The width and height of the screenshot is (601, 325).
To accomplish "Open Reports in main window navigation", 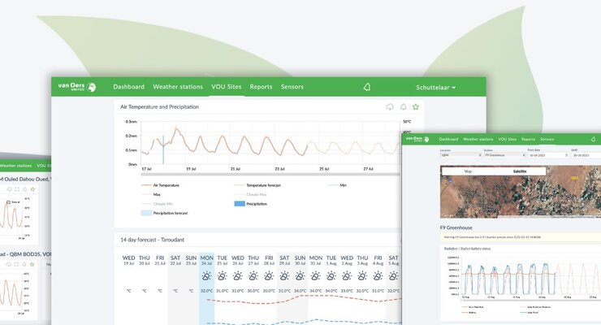I will [x=261, y=87].
